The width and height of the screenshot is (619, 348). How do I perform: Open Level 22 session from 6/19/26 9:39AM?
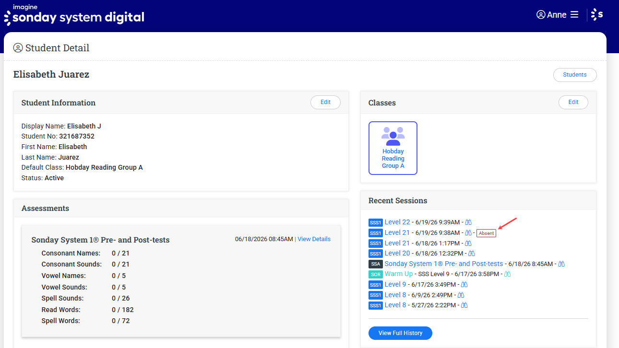(x=397, y=222)
